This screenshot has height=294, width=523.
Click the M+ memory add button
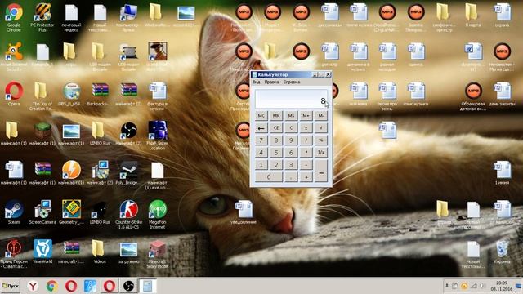306,116
